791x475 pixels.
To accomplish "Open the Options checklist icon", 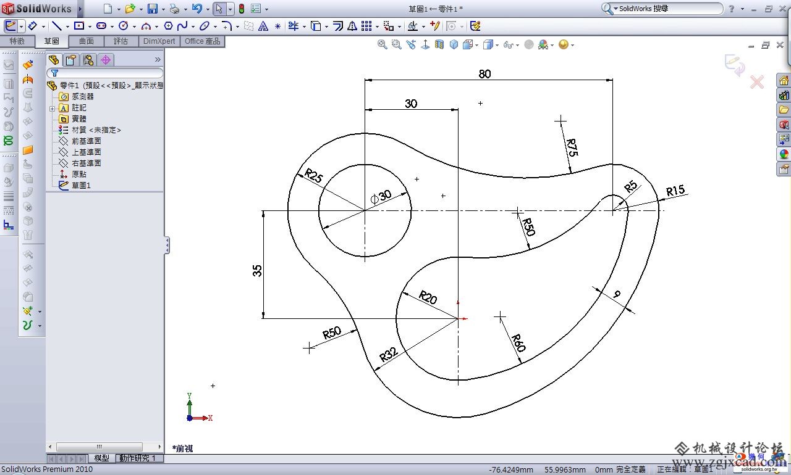I will pyautogui.click(x=256, y=9).
